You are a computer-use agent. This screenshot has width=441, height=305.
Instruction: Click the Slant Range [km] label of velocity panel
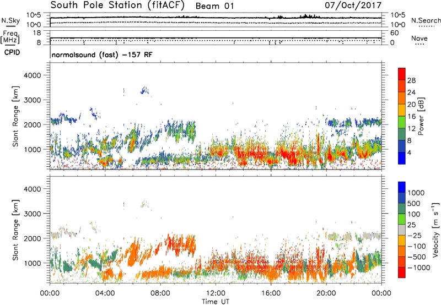[15, 230]
